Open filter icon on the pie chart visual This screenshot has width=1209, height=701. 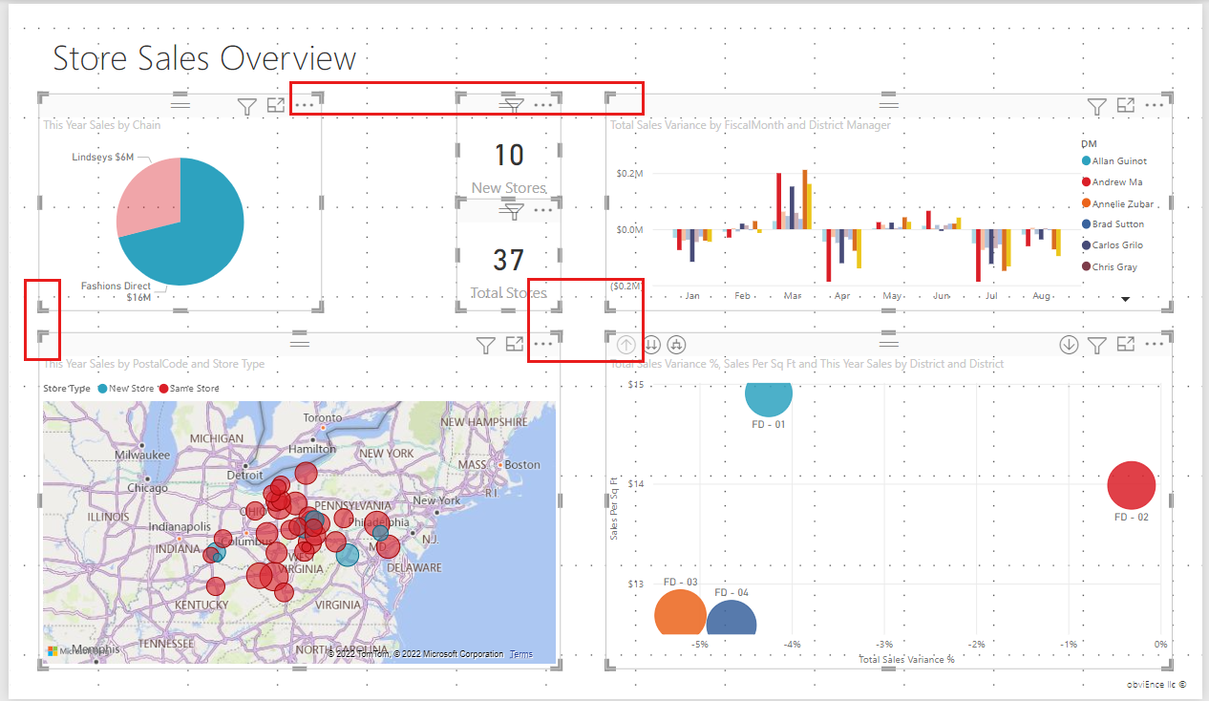click(x=247, y=106)
